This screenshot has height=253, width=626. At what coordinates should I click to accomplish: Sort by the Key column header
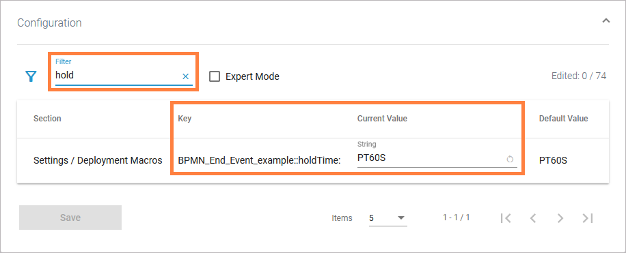point(185,119)
